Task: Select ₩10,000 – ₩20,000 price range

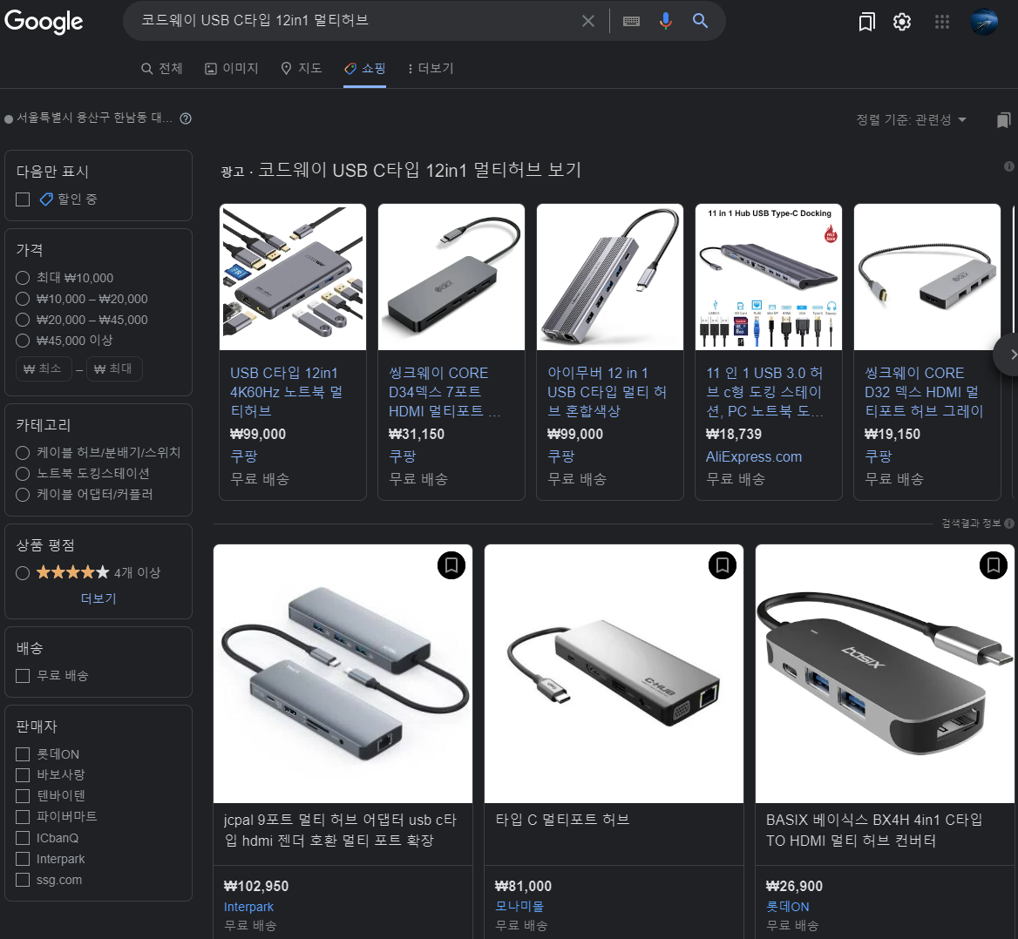Action: (x=23, y=299)
